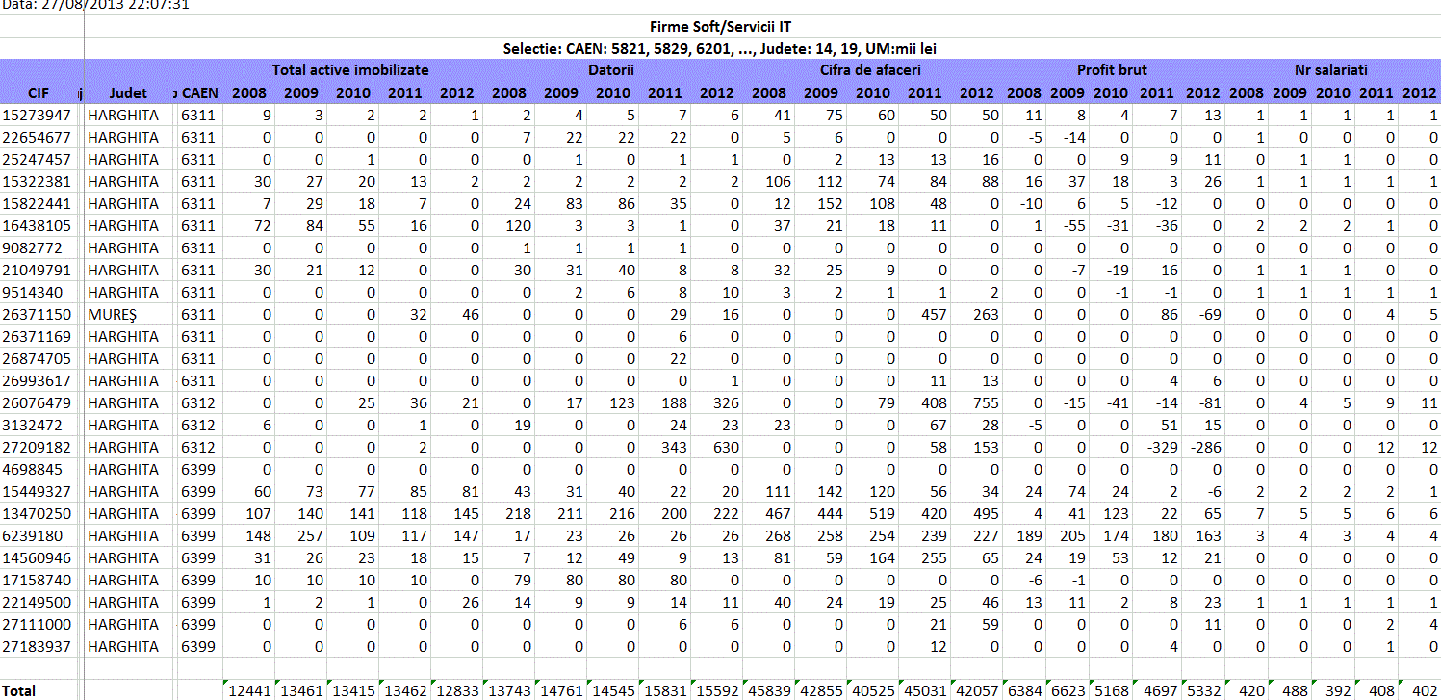Select the total value 15831

click(665, 690)
